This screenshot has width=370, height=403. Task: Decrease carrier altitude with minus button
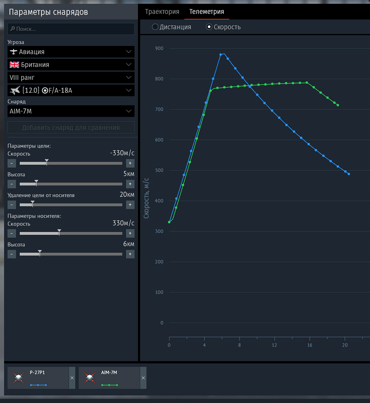coord(12,254)
